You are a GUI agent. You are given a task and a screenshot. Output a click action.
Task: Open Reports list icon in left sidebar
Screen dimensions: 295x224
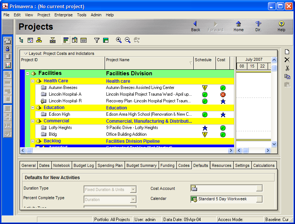[x=7, y=57]
